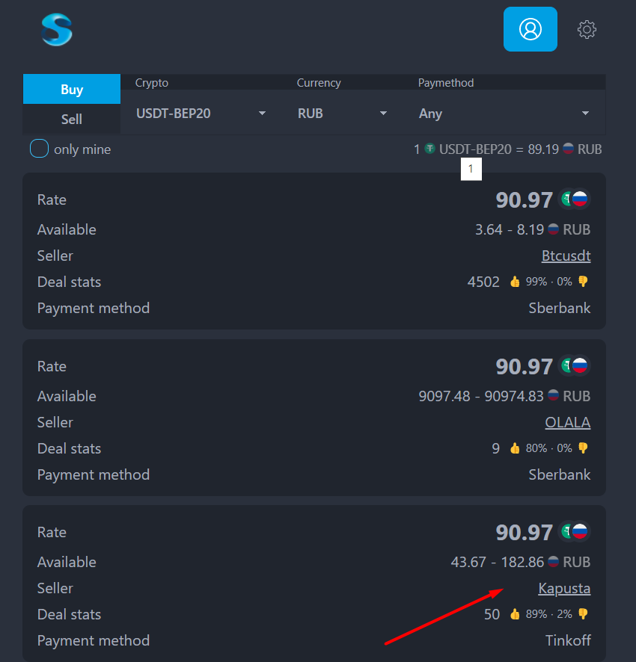Click thumbs down icon in OLALA offer
Image resolution: width=636 pixels, height=662 pixels.
(x=583, y=448)
